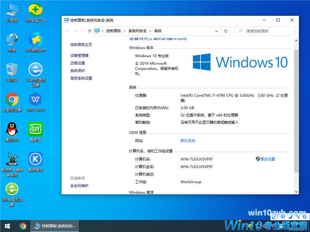Viewport: 310px width, 232px height.
Task: Open the 回收站 recycle bin icon
Action: (12, 72)
